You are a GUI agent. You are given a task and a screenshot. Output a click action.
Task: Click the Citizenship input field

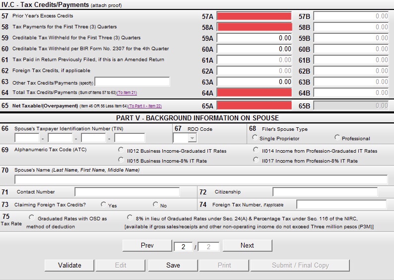click(325, 192)
